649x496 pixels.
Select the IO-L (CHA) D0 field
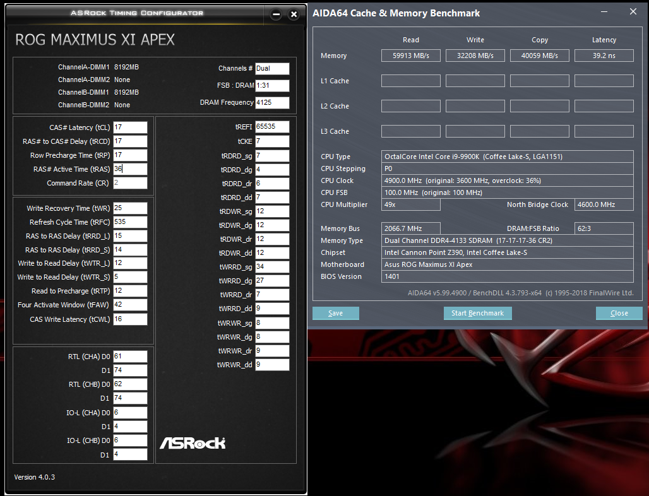130,413
